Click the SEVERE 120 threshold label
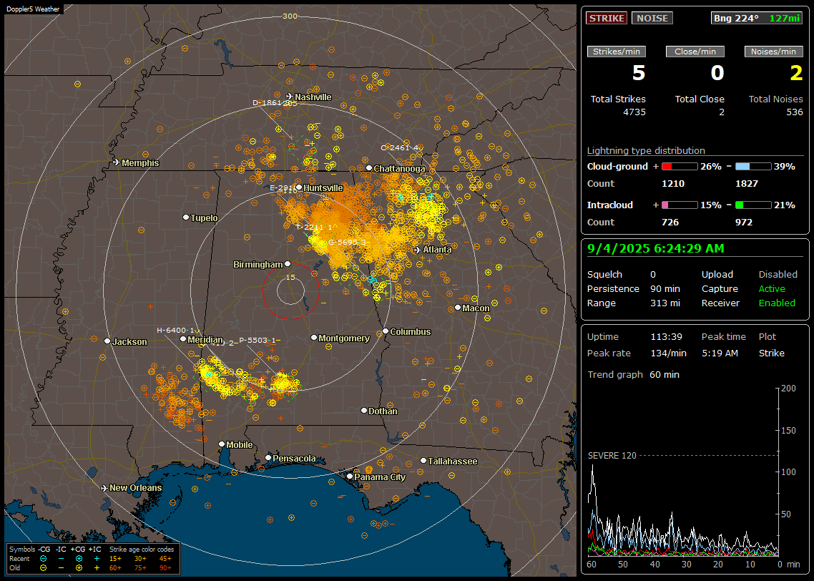 [x=612, y=455]
